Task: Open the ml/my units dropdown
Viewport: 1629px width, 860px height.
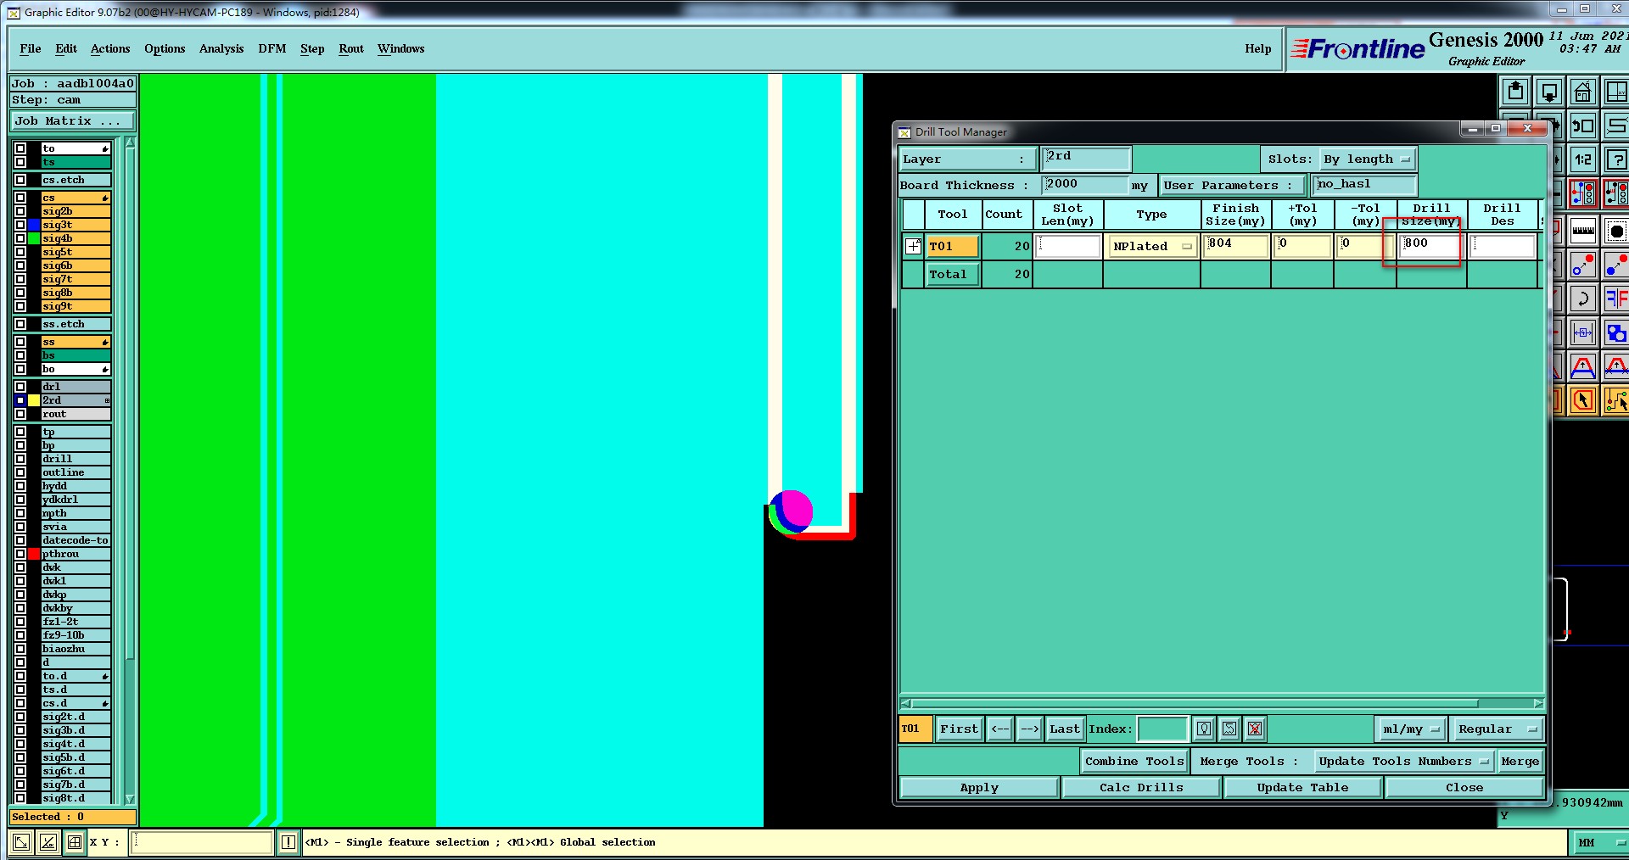Action: click(x=1410, y=729)
